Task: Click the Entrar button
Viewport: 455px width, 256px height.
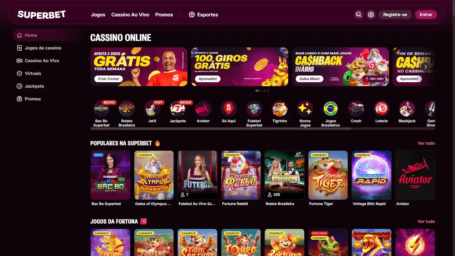Action: click(426, 15)
